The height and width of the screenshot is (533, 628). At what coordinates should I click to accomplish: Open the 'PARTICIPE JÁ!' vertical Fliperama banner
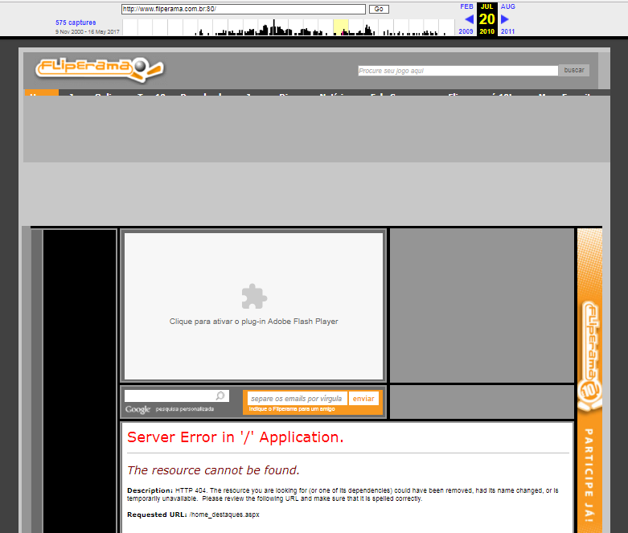[x=589, y=380]
